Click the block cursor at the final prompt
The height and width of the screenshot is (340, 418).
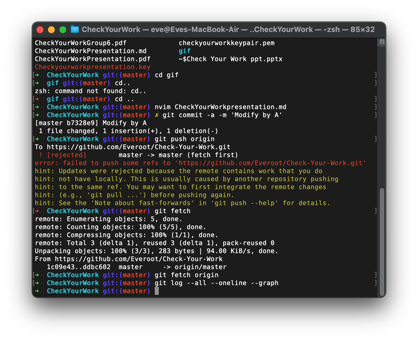157,291
